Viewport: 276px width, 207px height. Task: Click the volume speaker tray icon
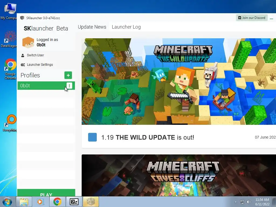[249, 202]
